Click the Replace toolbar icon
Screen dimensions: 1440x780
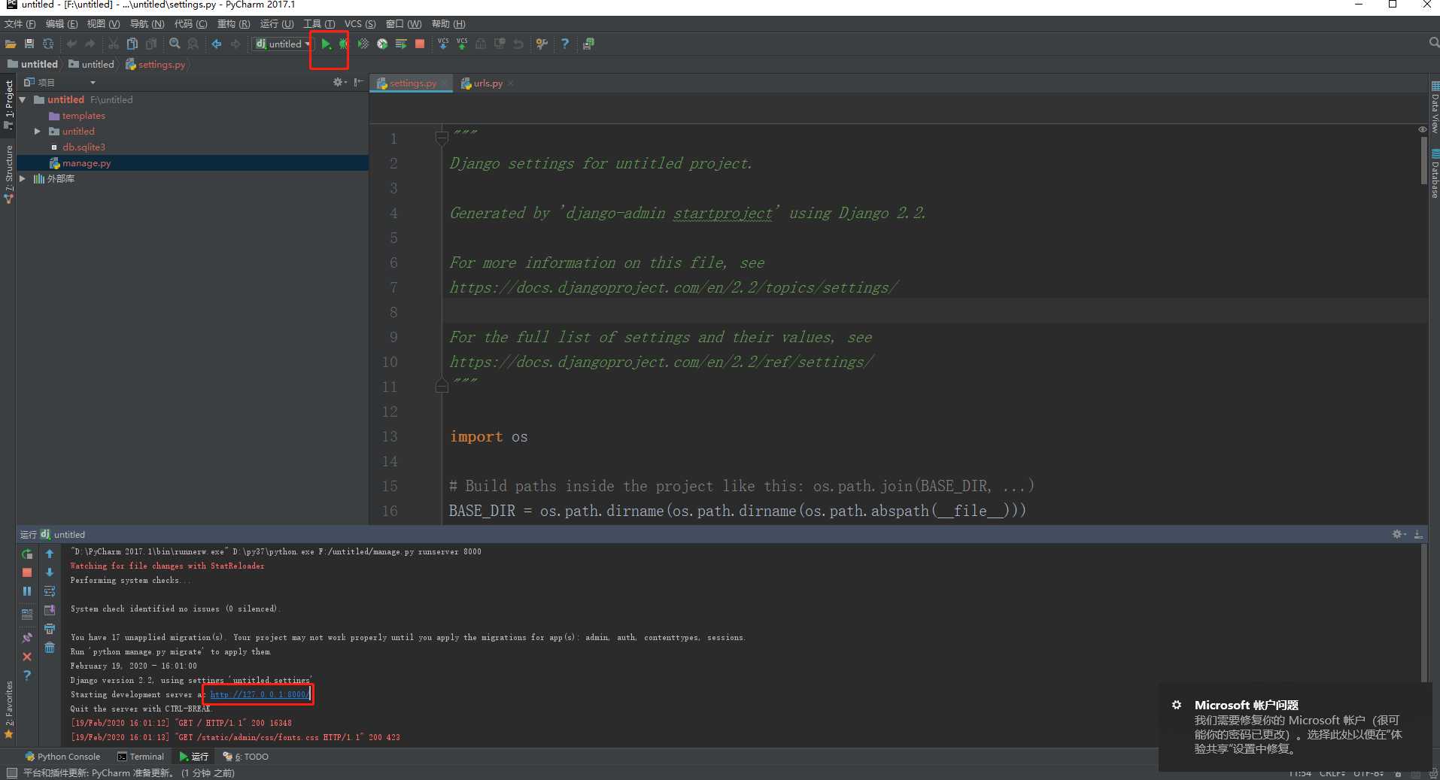pos(193,44)
